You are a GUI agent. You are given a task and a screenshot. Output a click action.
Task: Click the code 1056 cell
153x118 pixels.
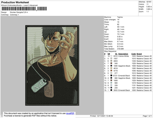(x=134, y=71)
